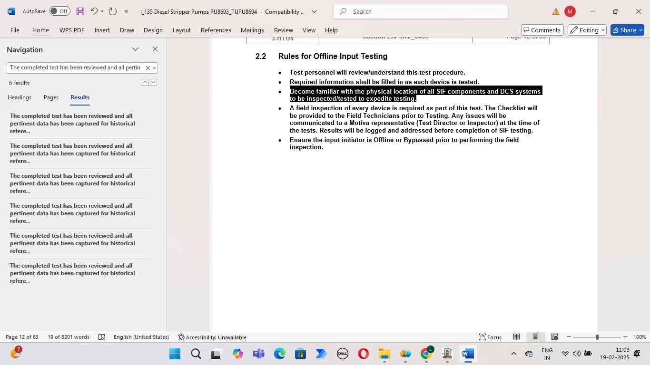
Task: Switch to Web Layout view icon
Action: 554,337
